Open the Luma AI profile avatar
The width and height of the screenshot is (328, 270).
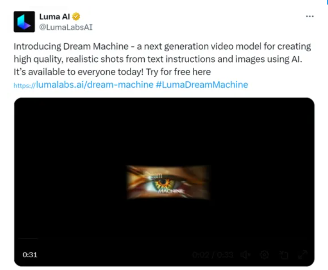(24, 21)
